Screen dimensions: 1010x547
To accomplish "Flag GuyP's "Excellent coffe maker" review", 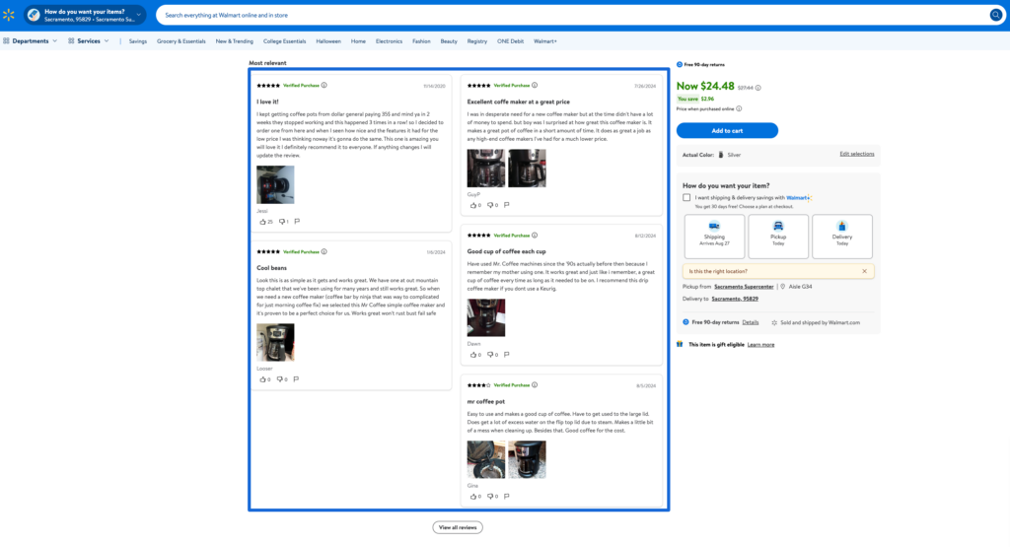I will (x=507, y=205).
